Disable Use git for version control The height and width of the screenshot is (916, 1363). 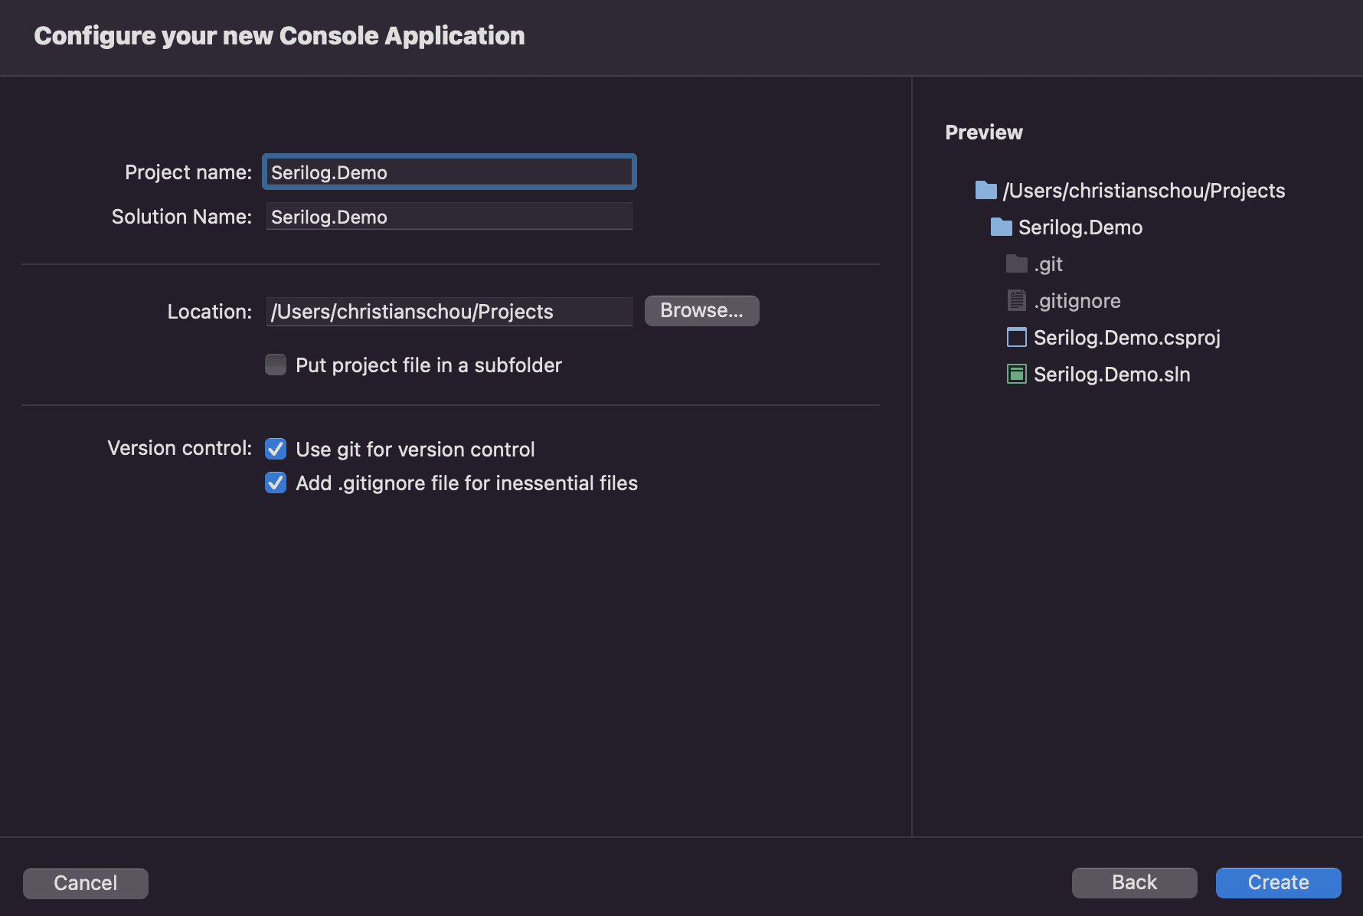coord(276,449)
